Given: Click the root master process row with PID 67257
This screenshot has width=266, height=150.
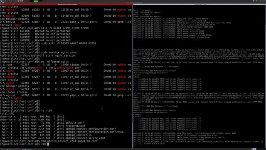Looking at the screenshot, I should point(66,65).
